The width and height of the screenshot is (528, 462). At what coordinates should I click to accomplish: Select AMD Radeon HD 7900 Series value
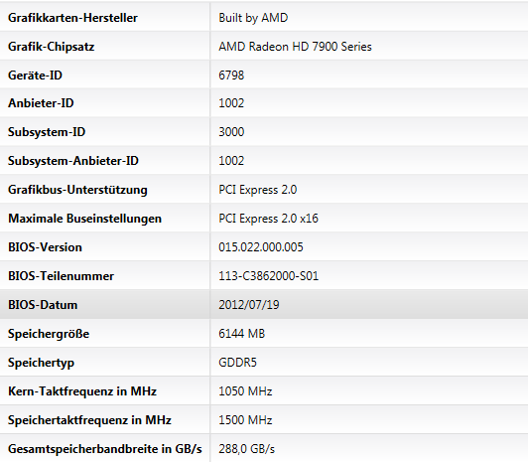click(295, 47)
